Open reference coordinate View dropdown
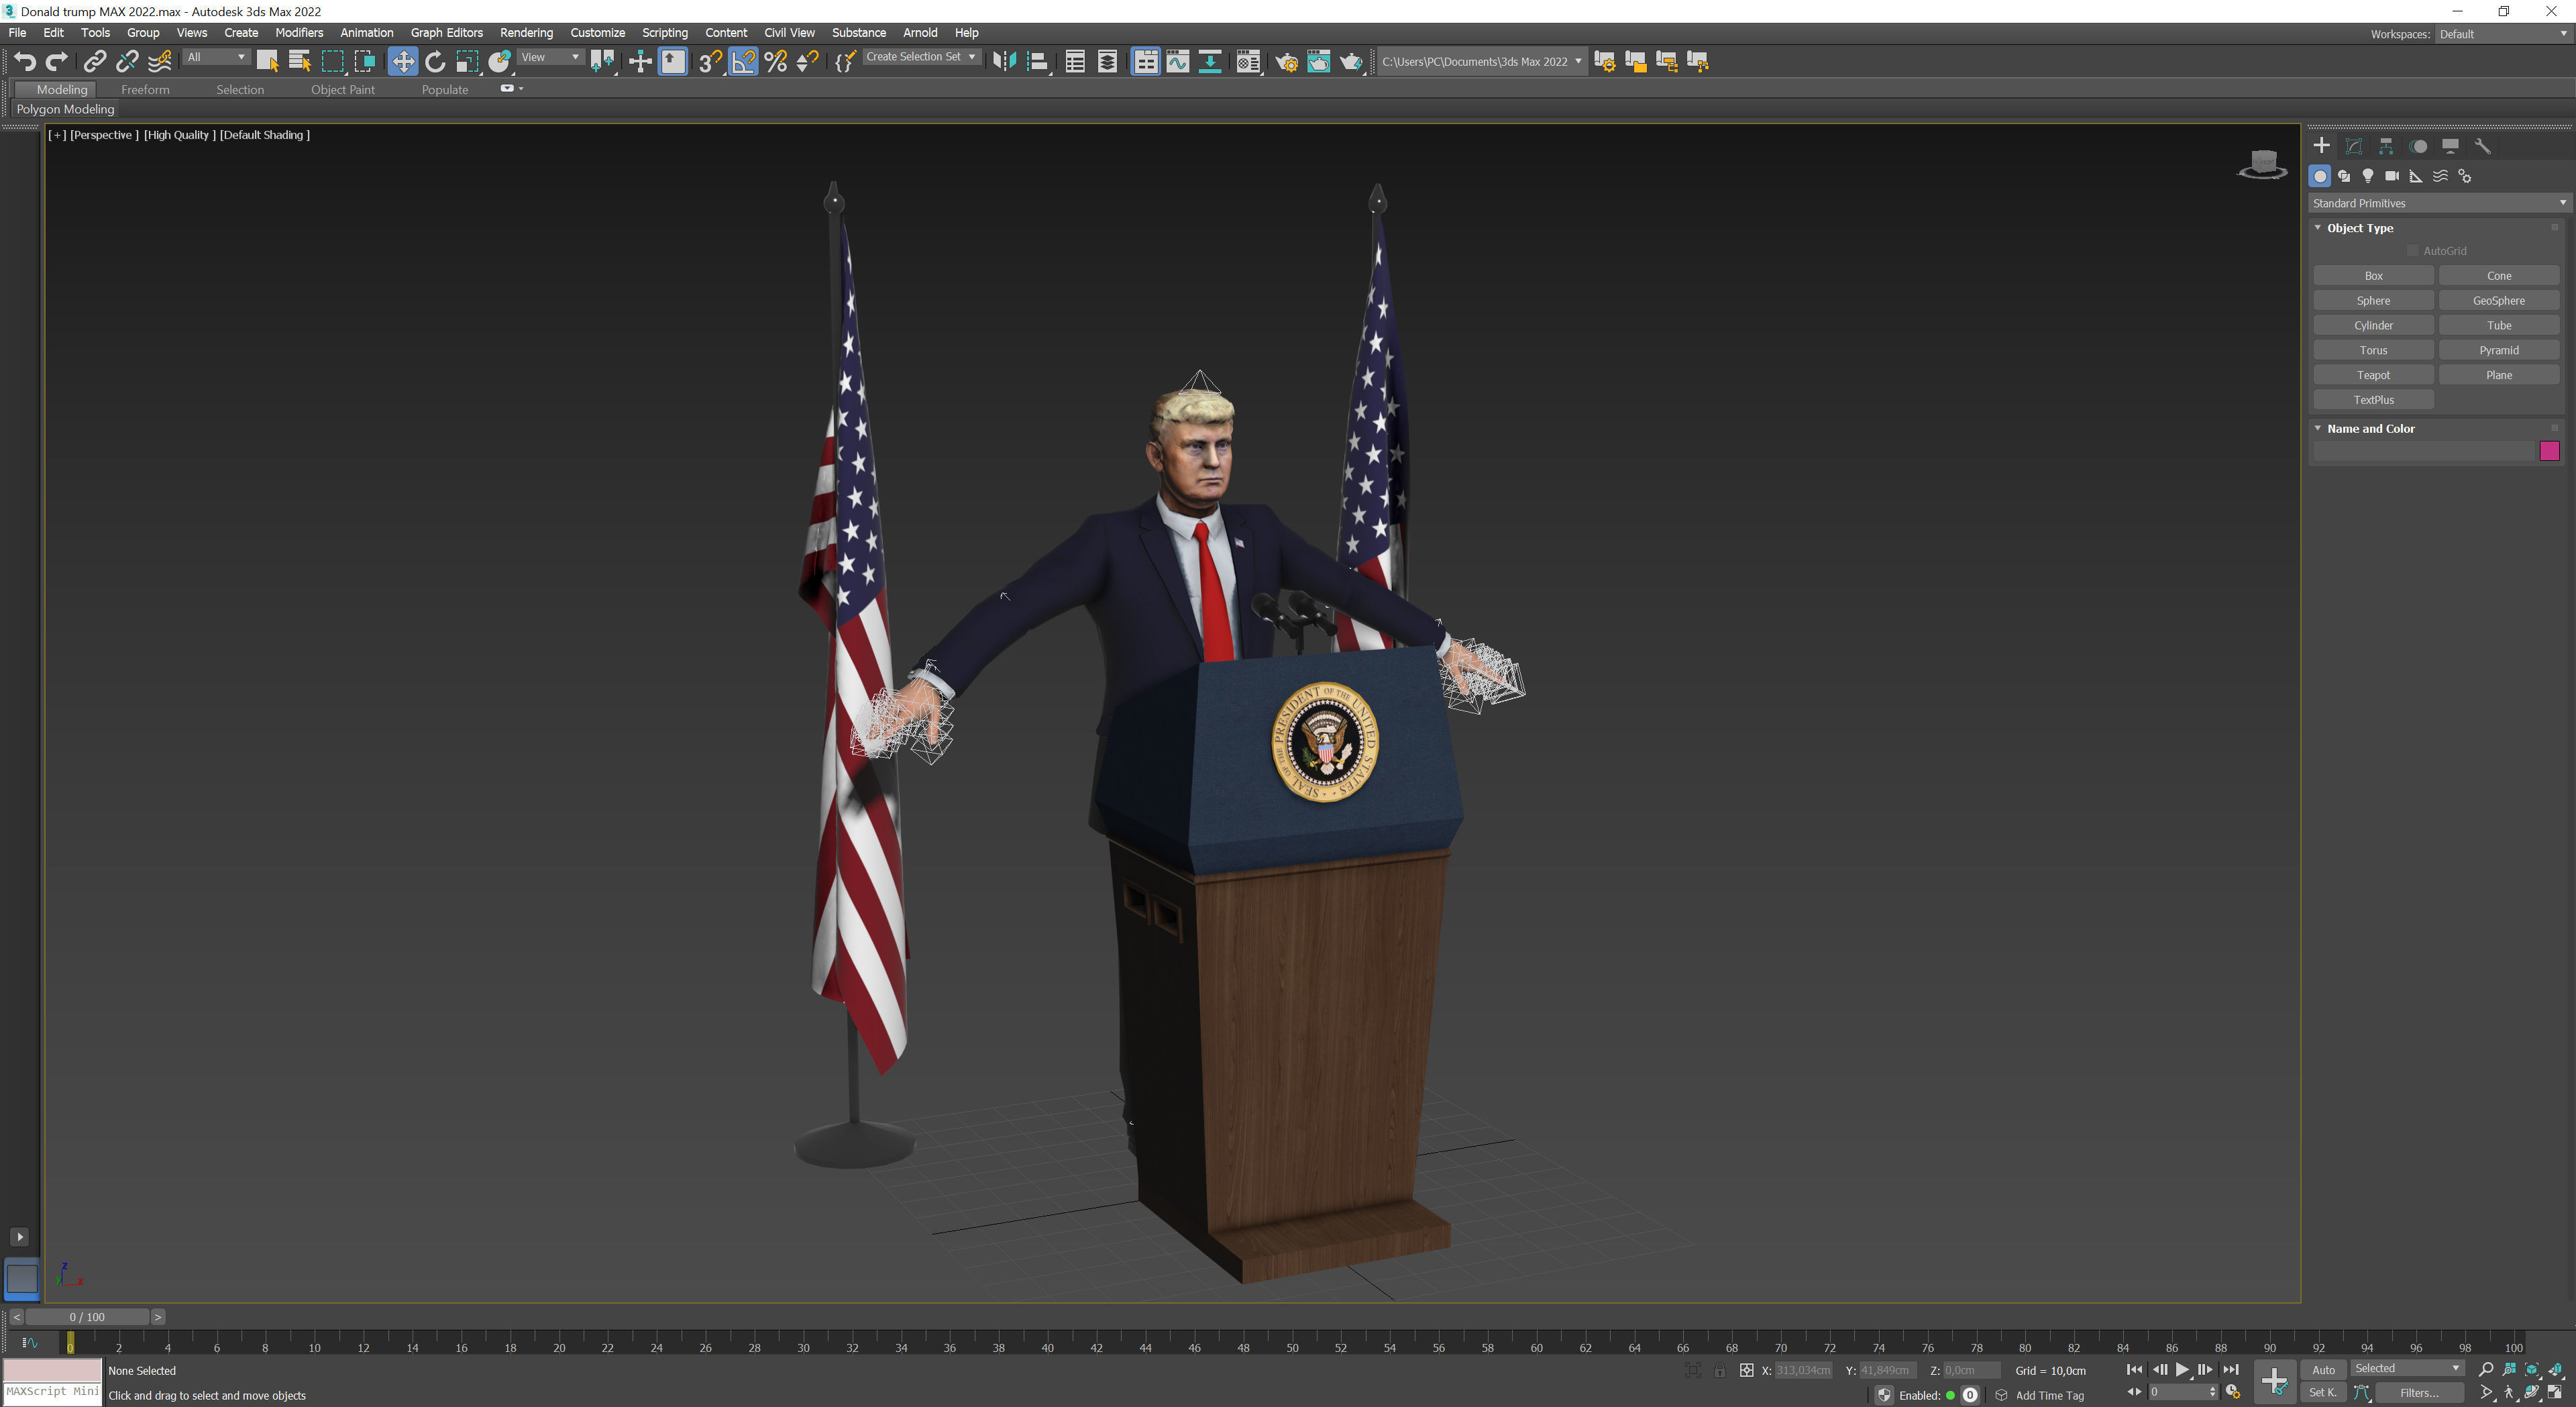Image resolution: width=2576 pixels, height=1407 pixels. (x=550, y=58)
